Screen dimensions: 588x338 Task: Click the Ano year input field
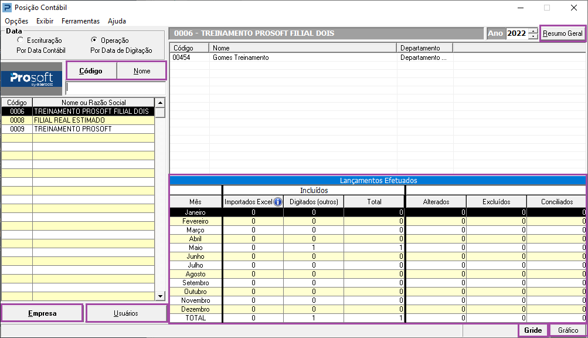point(517,33)
